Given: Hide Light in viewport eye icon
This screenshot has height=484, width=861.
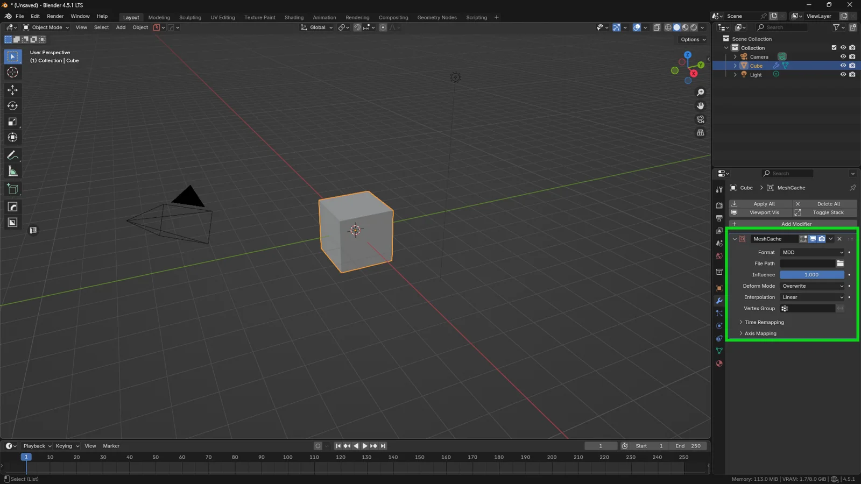Looking at the screenshot, I should coord(843,75).
